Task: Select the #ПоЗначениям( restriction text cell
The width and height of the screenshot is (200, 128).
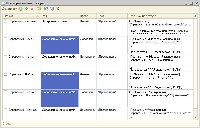Action: pos(160,27)
